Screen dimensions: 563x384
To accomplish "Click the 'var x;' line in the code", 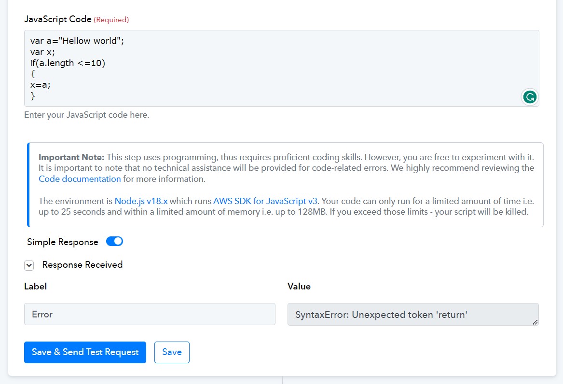I will click(x=43, y=52).
